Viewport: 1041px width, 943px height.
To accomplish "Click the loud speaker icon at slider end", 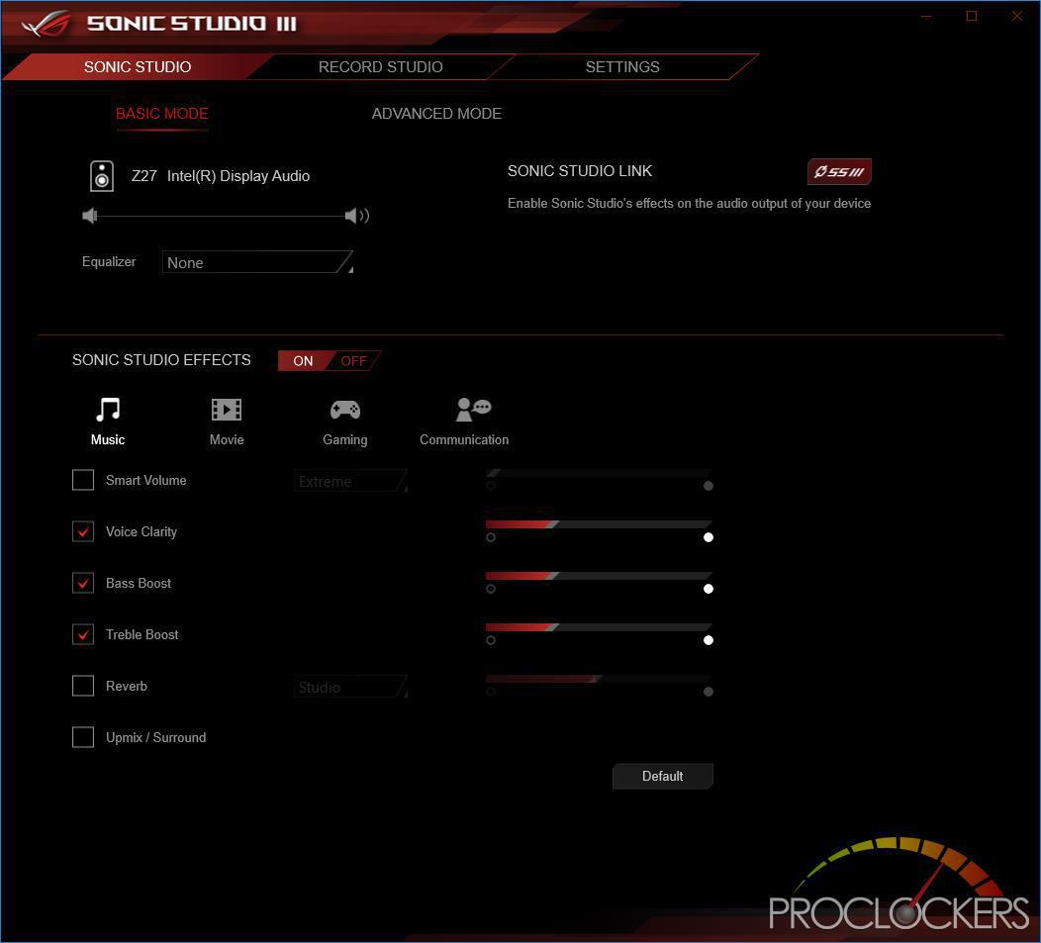I will pos(357,215).
